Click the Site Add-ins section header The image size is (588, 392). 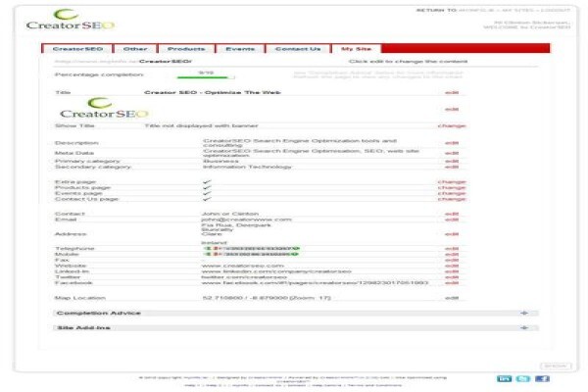tap(296, 327)
